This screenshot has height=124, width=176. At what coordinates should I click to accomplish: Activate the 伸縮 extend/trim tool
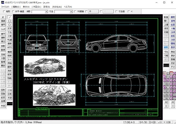tap(10, 63)
